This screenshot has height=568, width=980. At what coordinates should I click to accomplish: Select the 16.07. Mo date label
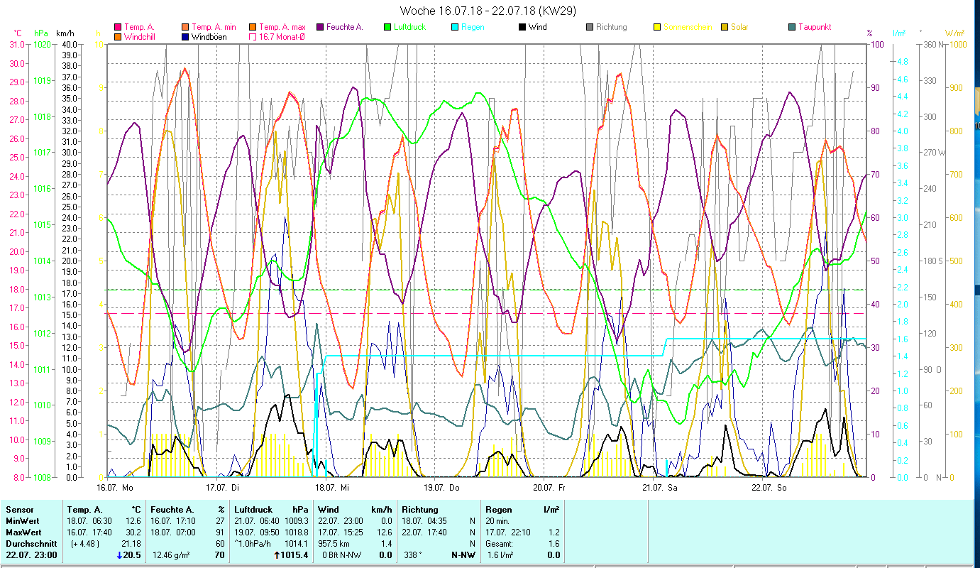click(115, 488)
